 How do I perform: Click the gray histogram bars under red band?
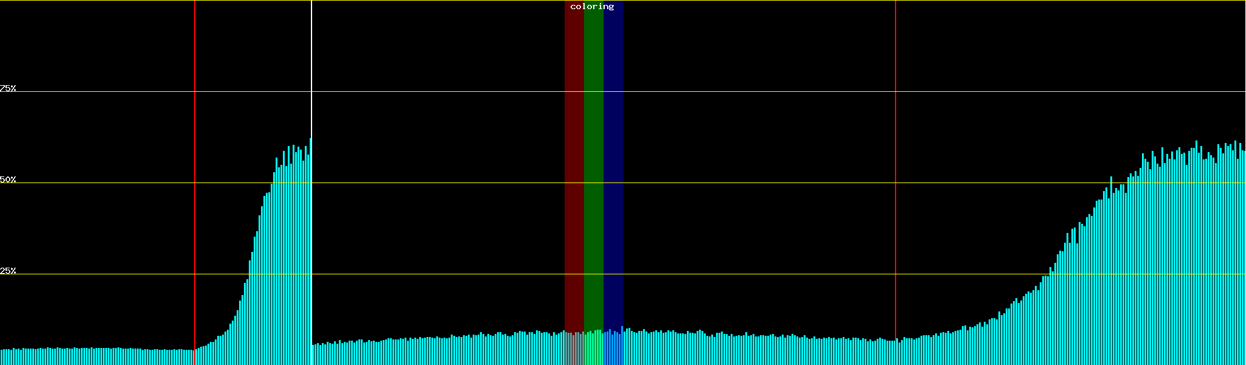[574, 350]
